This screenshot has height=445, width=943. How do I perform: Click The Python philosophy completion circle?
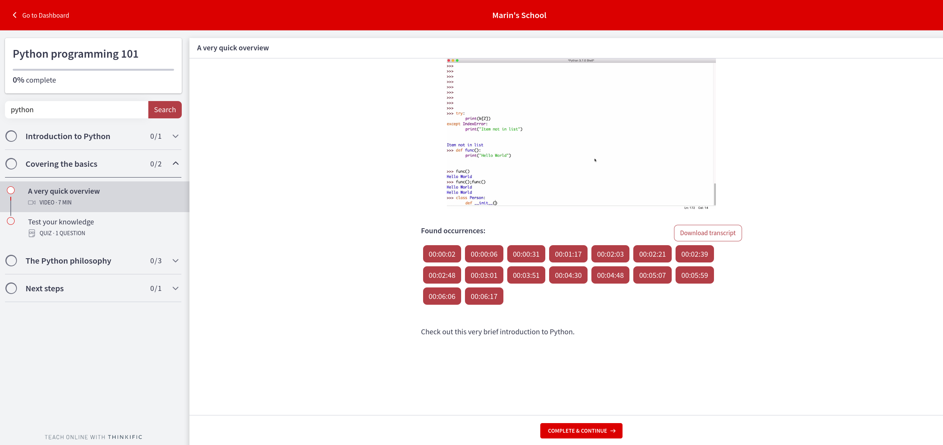11,261
